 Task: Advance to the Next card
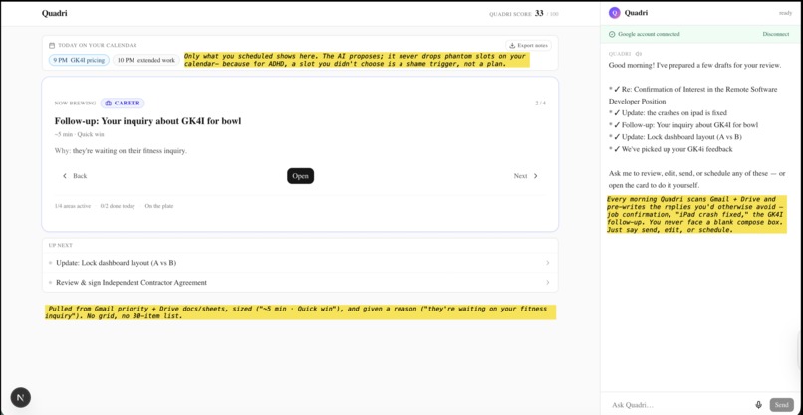tap(526, 176)
